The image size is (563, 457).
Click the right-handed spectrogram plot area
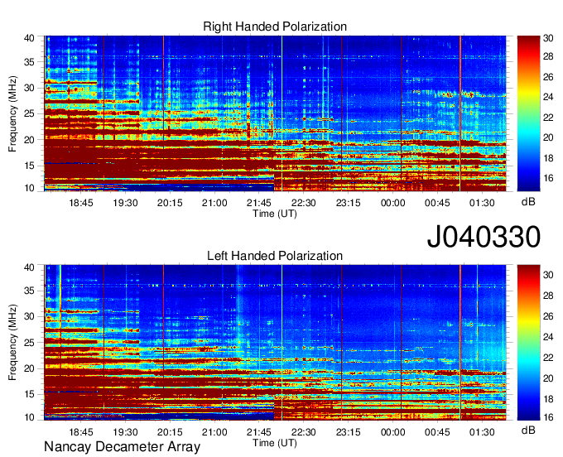[x=275, y=113]
